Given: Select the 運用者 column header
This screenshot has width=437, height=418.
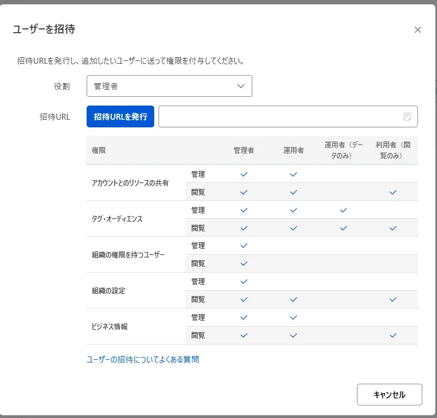Looking at the screenshot, I should (293, 150).
